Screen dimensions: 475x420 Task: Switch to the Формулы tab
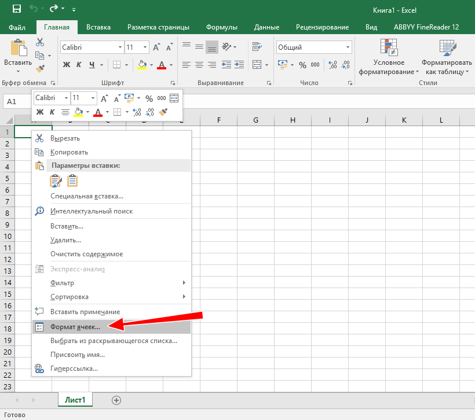tap(222, 27)
